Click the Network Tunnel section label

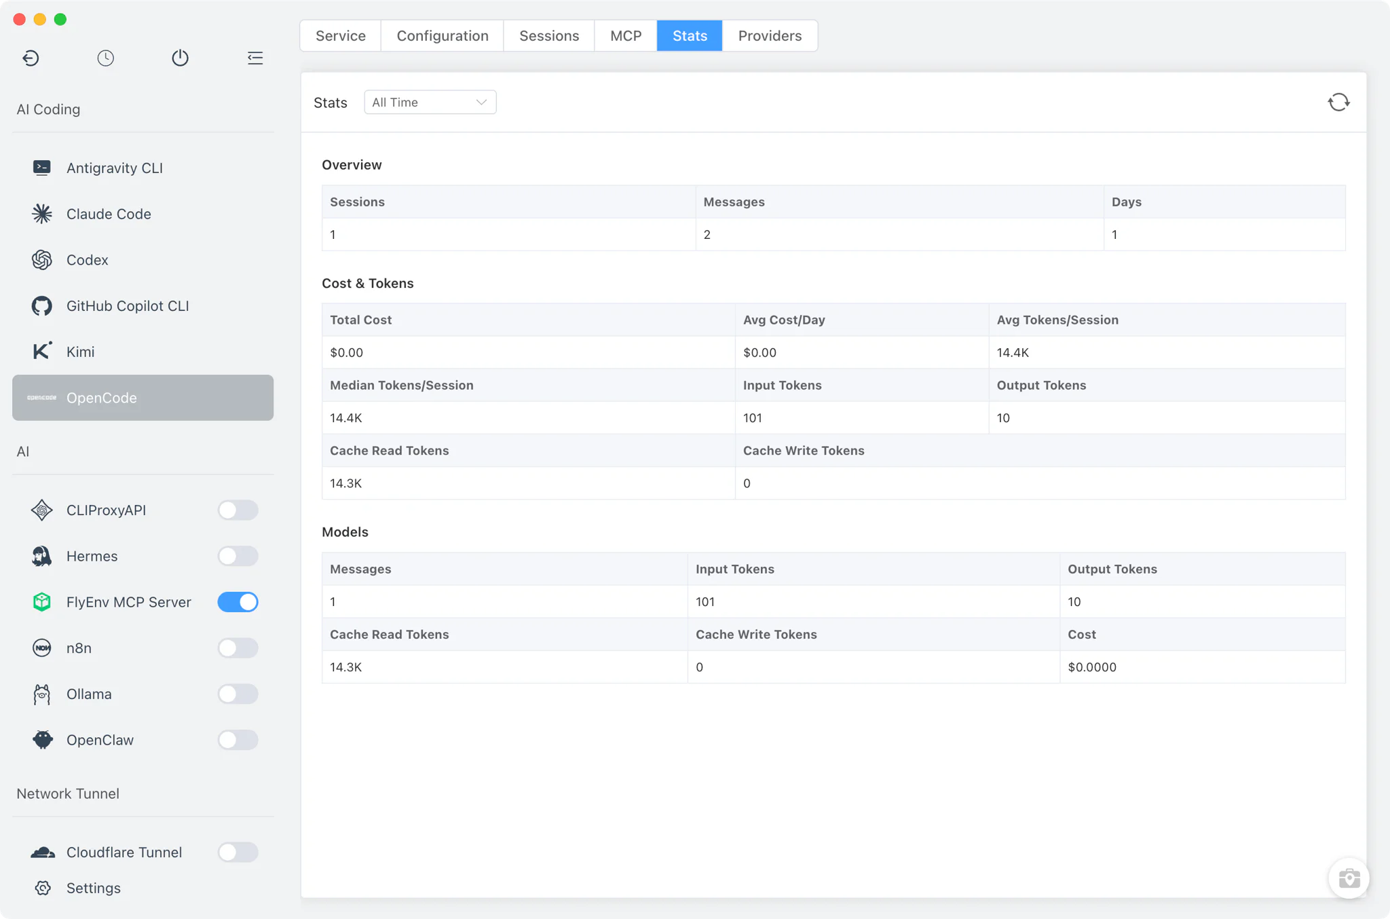point(68,793)
